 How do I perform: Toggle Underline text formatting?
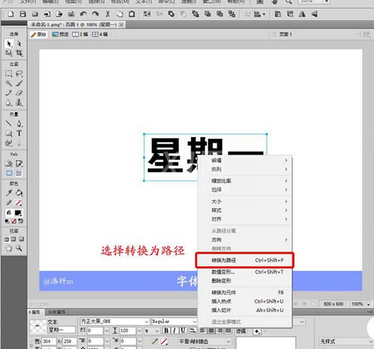tap(183, 330)
